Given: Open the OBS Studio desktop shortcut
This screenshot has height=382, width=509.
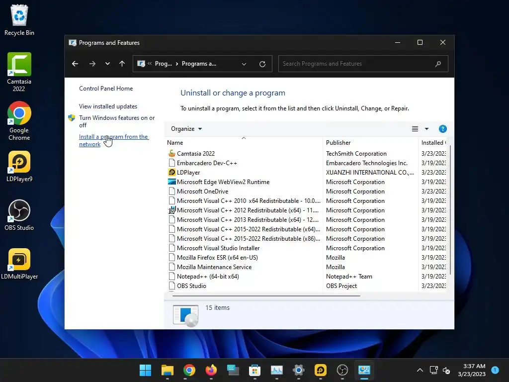Looking at the screenshot, I should point(19,215).
